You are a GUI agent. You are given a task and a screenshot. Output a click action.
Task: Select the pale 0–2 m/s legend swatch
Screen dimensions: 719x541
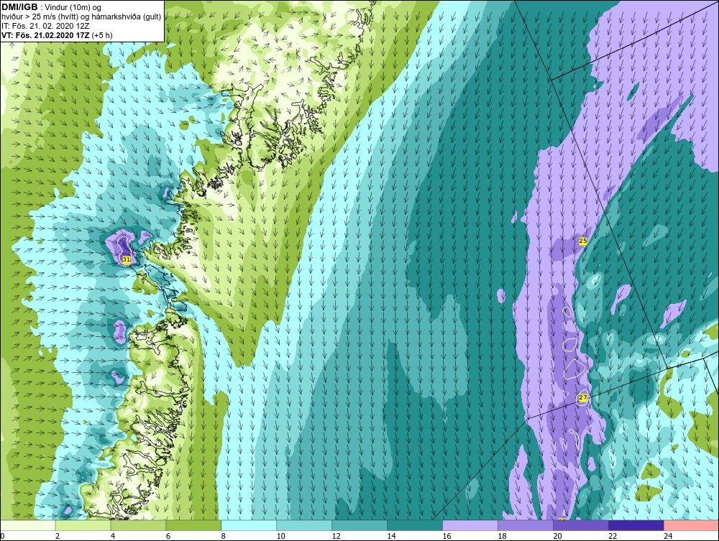pyautogui.click(x=27, y=525)
